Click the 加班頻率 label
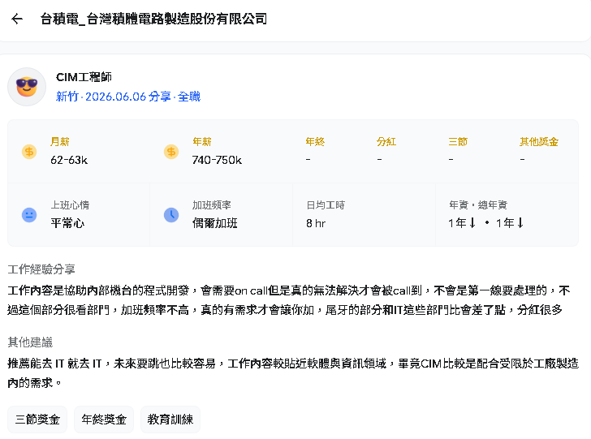591x439 pixels. click(212, 205)
